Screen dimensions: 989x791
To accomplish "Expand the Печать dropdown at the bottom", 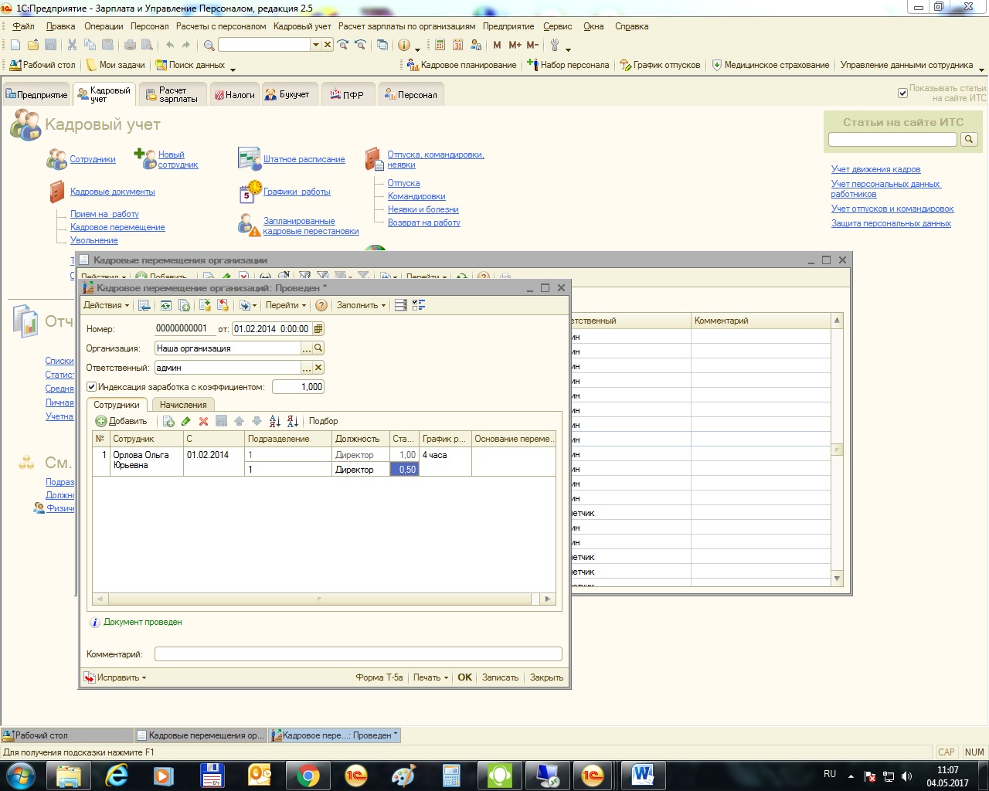I will 430,677.
